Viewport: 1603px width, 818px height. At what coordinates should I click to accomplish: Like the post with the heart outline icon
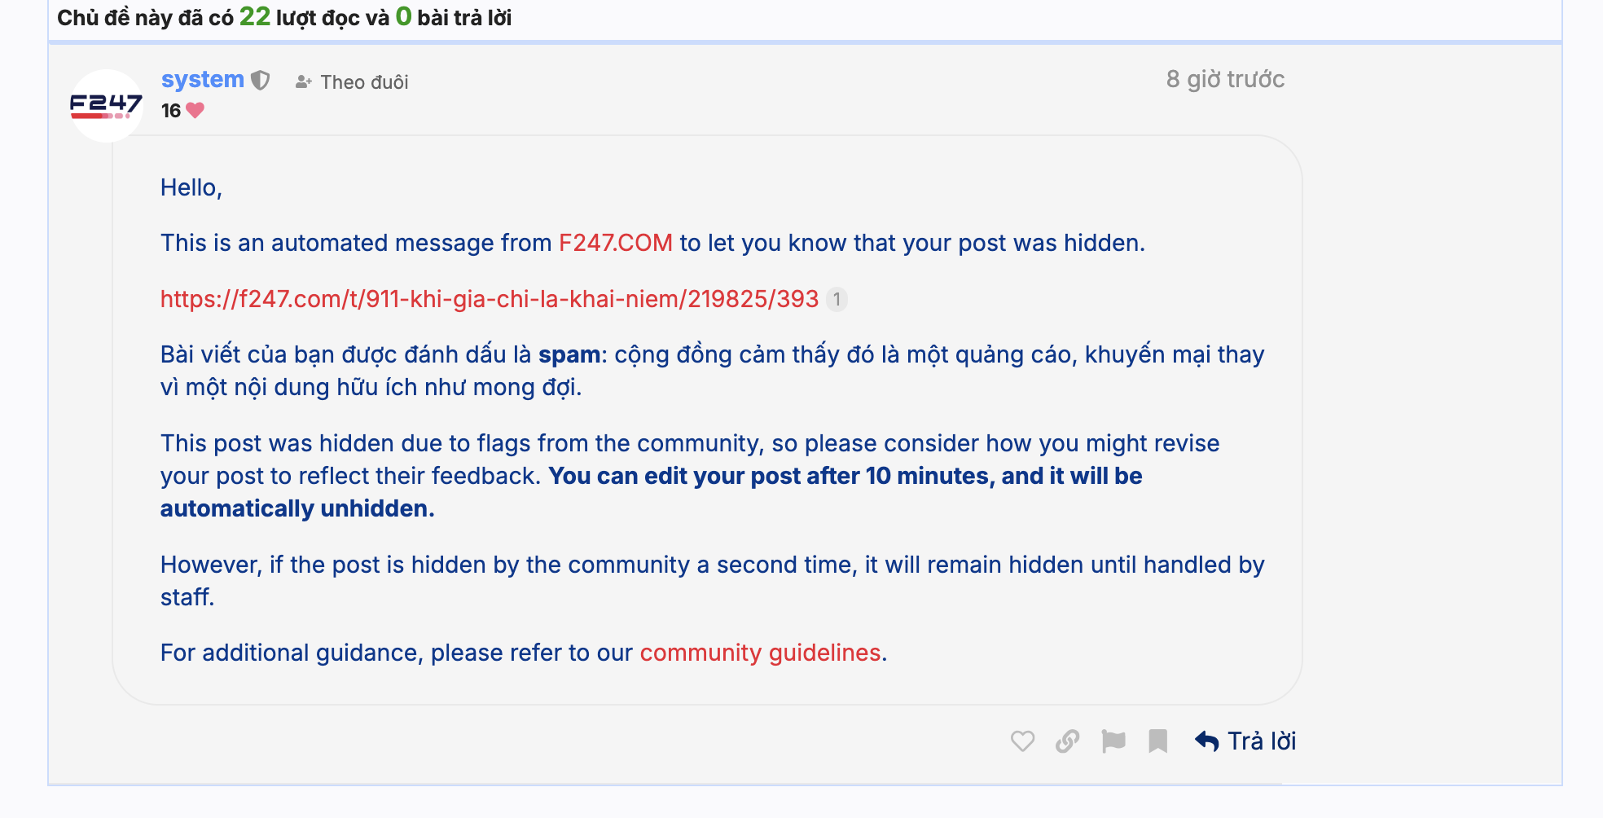tap(1022, 741)
